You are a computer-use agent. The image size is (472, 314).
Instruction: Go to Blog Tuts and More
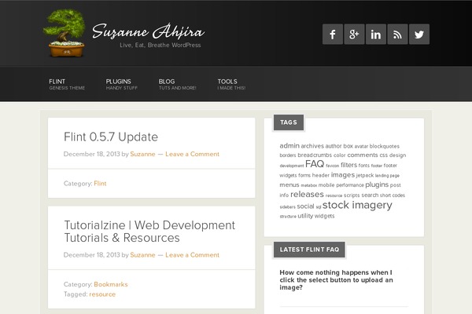click(177, 84)
